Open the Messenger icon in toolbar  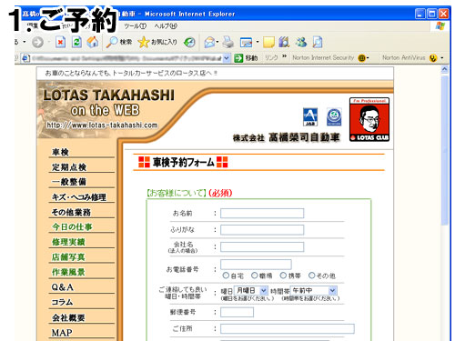click(301, 42)
